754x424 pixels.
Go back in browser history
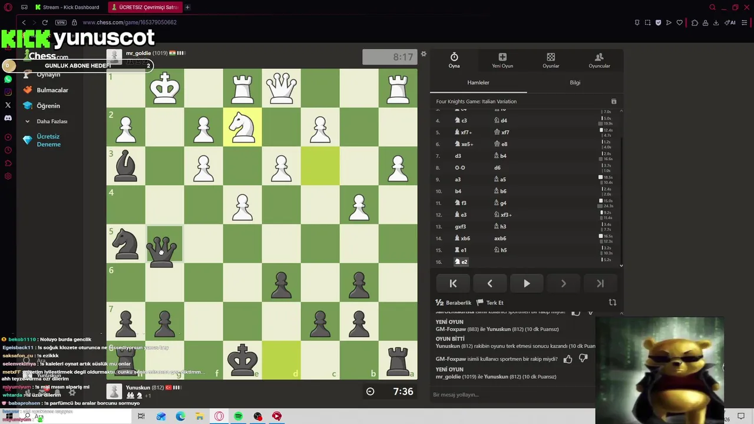click(x=24, y=22)
